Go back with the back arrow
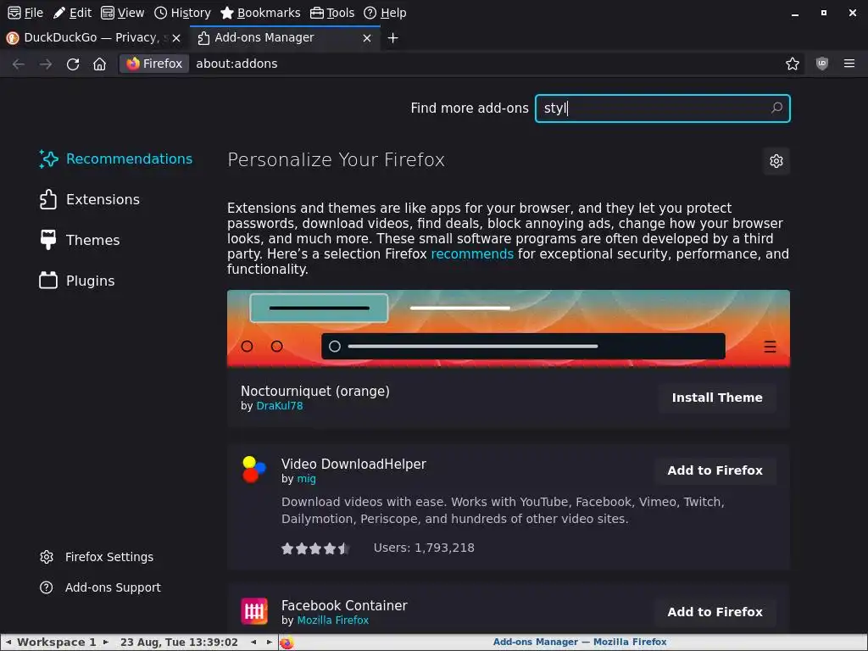This screenshot has height=651, width=868. coord(19,64)
